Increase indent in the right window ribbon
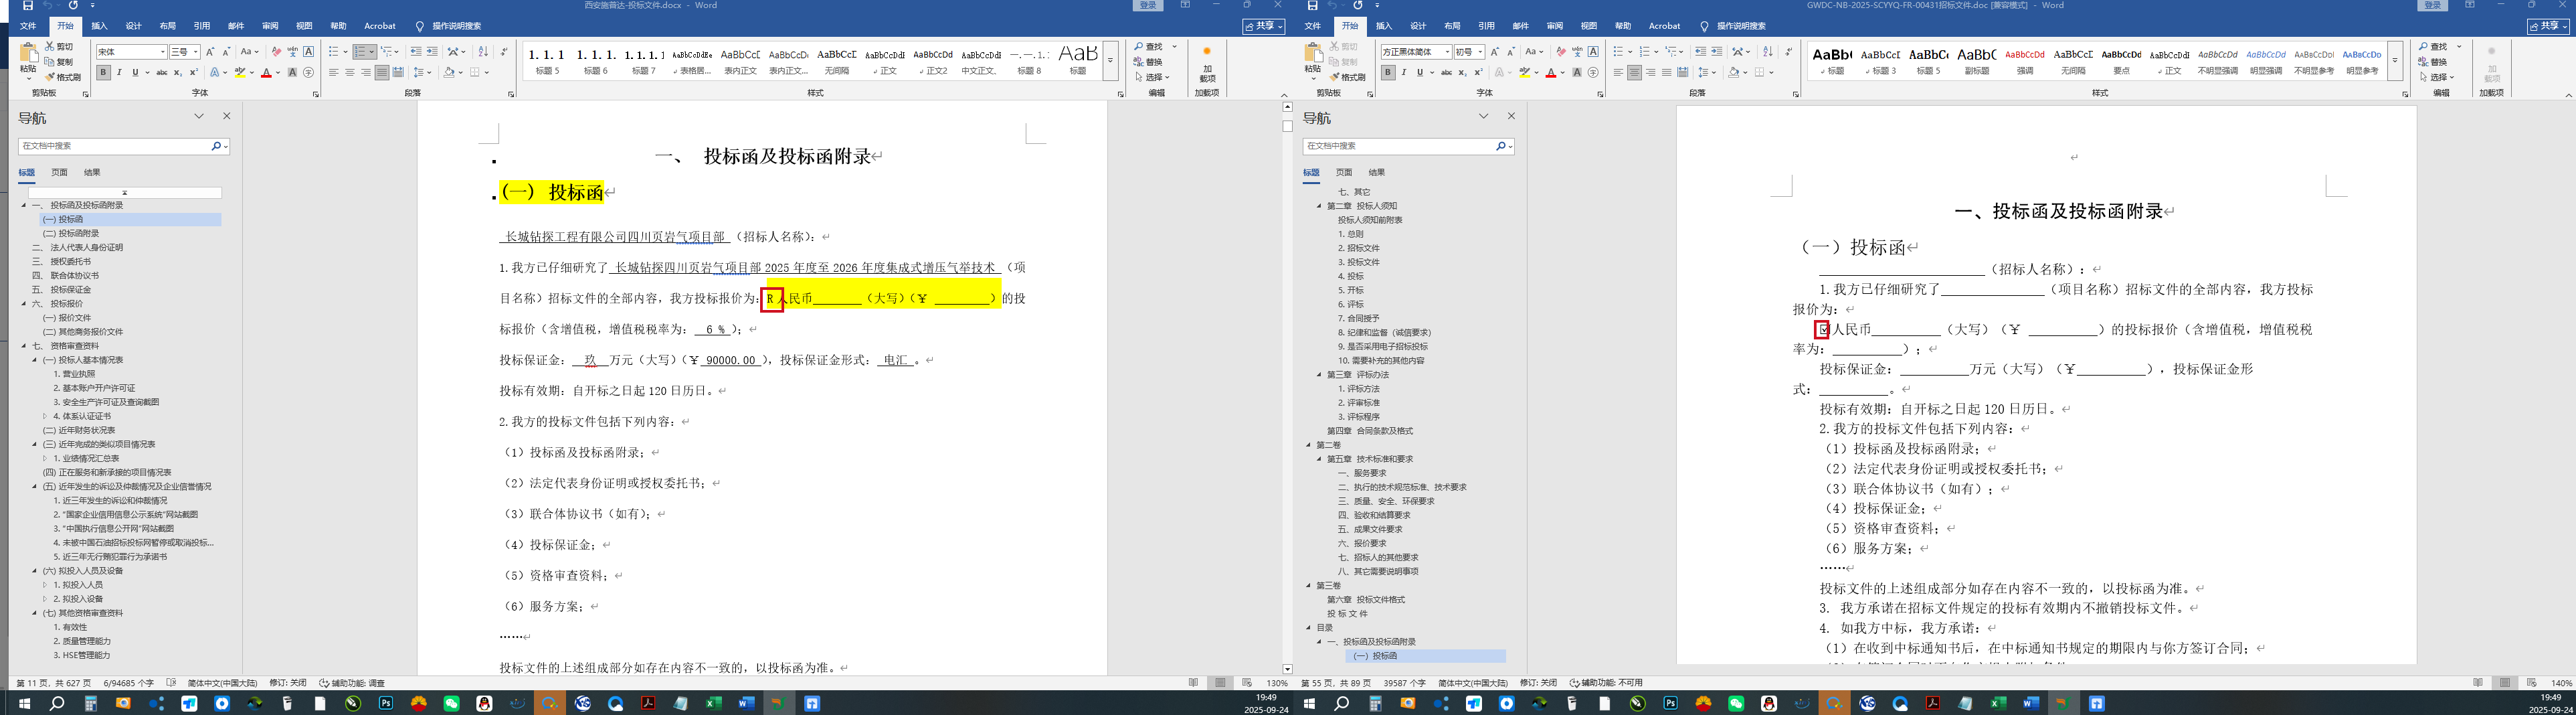2576x715 pixels. [1717, 52]
